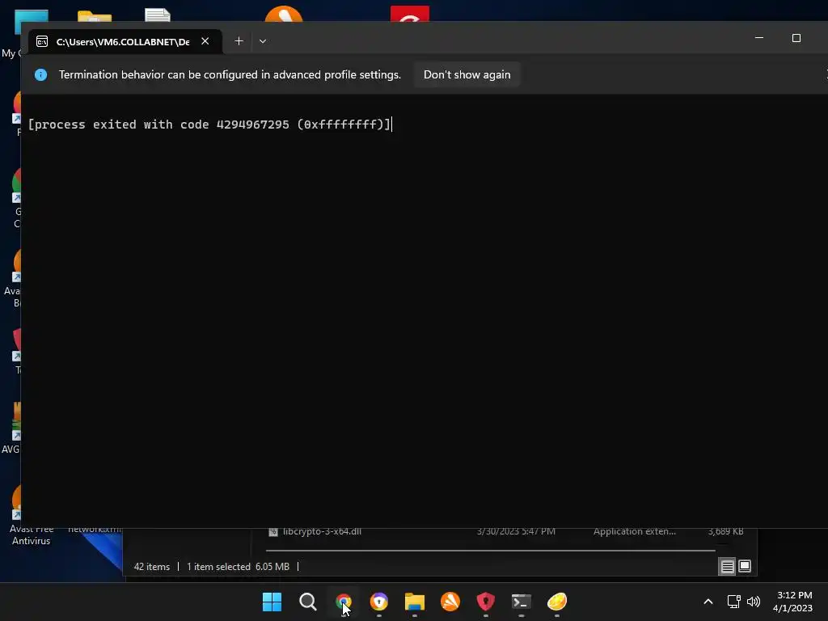Click the info icon in notification bar
The width and height of the screenshot is (828, 621).
point(40,75)
